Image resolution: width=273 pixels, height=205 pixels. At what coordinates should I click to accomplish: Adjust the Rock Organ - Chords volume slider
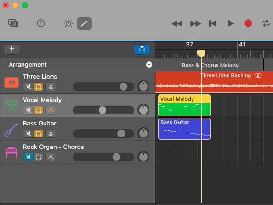pos(103,157)
